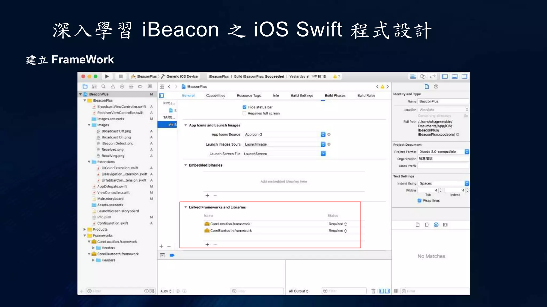The image size is (547, 307).
Task: Open Project Format dropdown
Action: (x=443, y=152)
